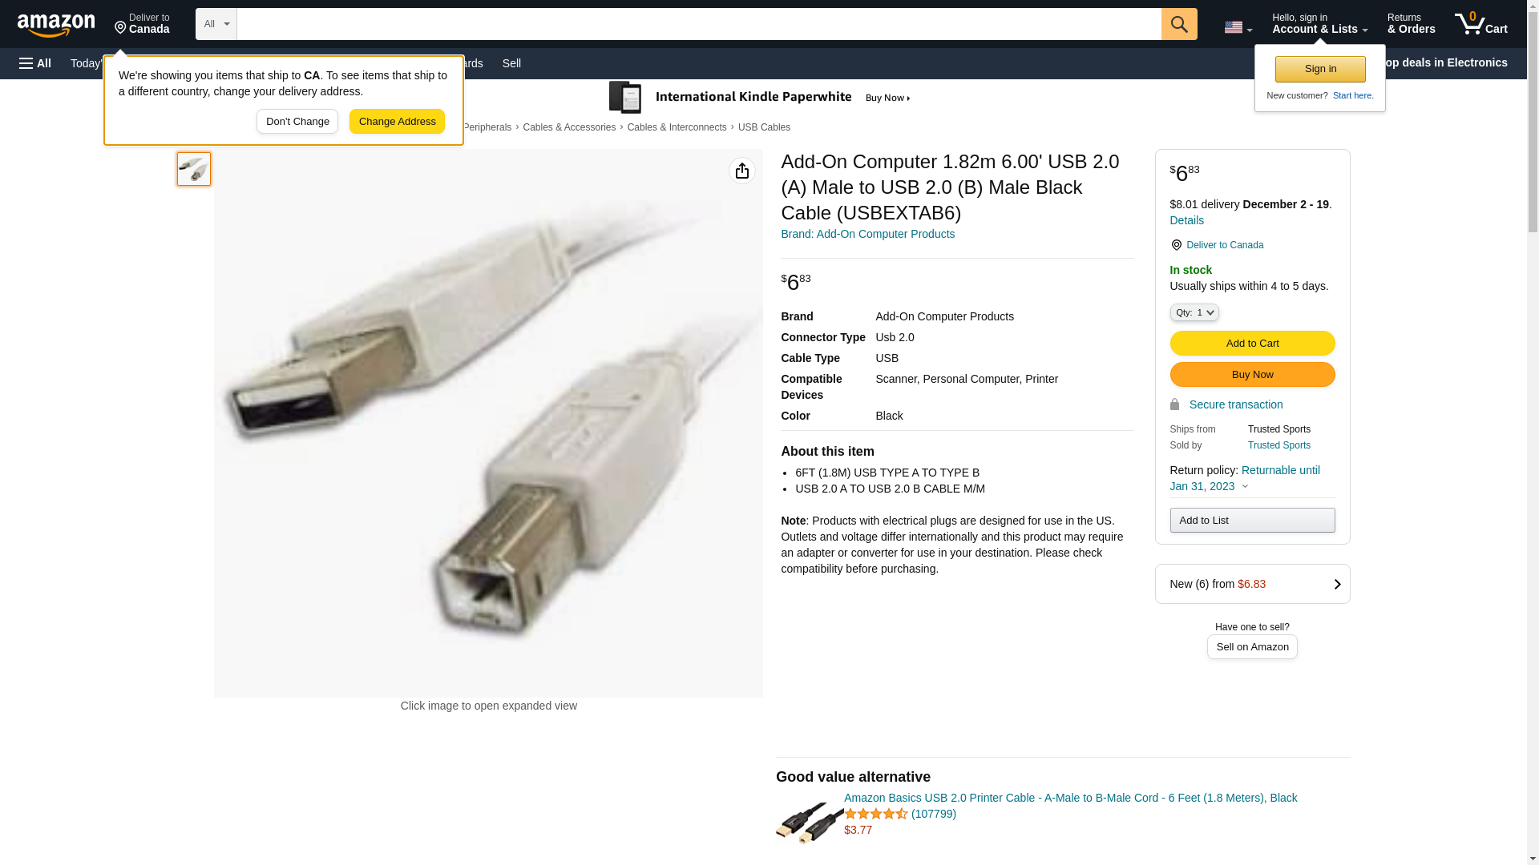Click the Buy Now button

coord(1251,375)
